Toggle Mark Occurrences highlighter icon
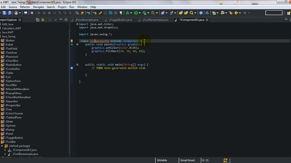Image resolution: width=291 pixels, height=163 pixels. (x=100, y=13)
